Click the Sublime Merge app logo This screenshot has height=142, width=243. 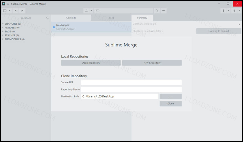click(x=4, y=4)
